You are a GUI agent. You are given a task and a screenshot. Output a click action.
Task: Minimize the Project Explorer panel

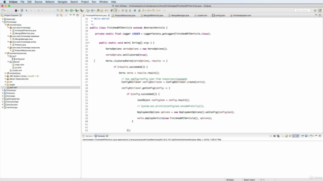point(74,15)
